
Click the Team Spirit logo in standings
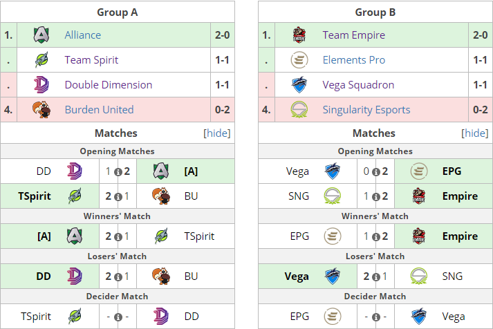[41, 59]
